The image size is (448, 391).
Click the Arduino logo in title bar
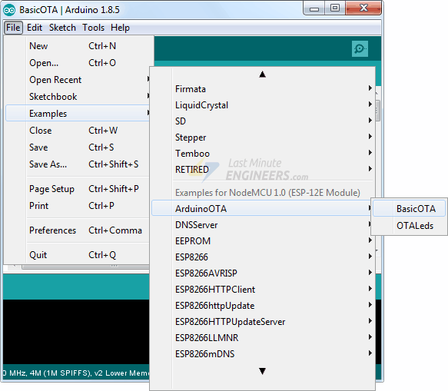tap(9, 10)
